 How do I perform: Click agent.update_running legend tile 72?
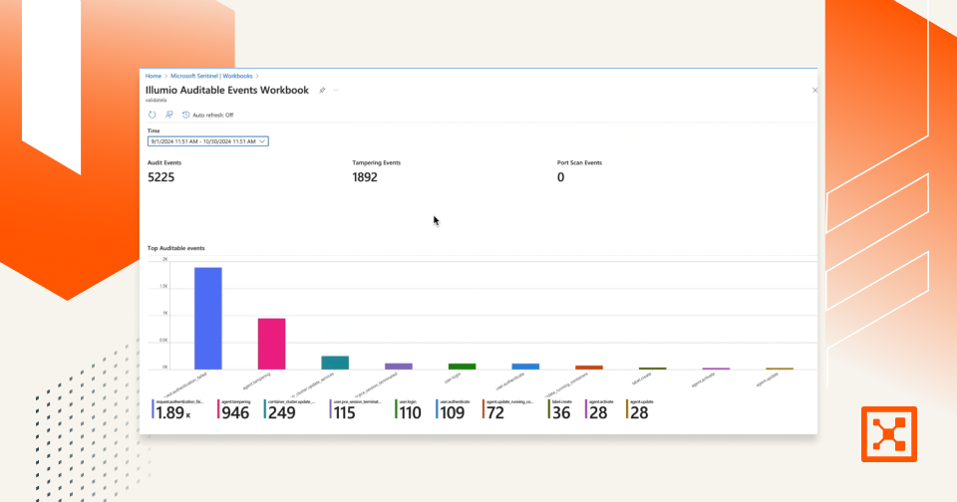(508, 410)
